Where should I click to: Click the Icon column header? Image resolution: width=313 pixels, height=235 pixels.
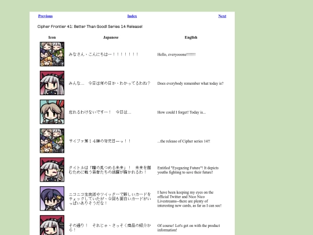(52, 37)
